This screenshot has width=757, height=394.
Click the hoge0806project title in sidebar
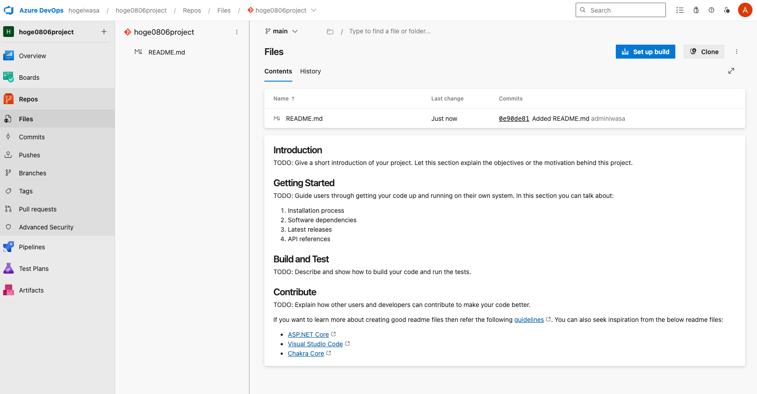click(46, 32)
